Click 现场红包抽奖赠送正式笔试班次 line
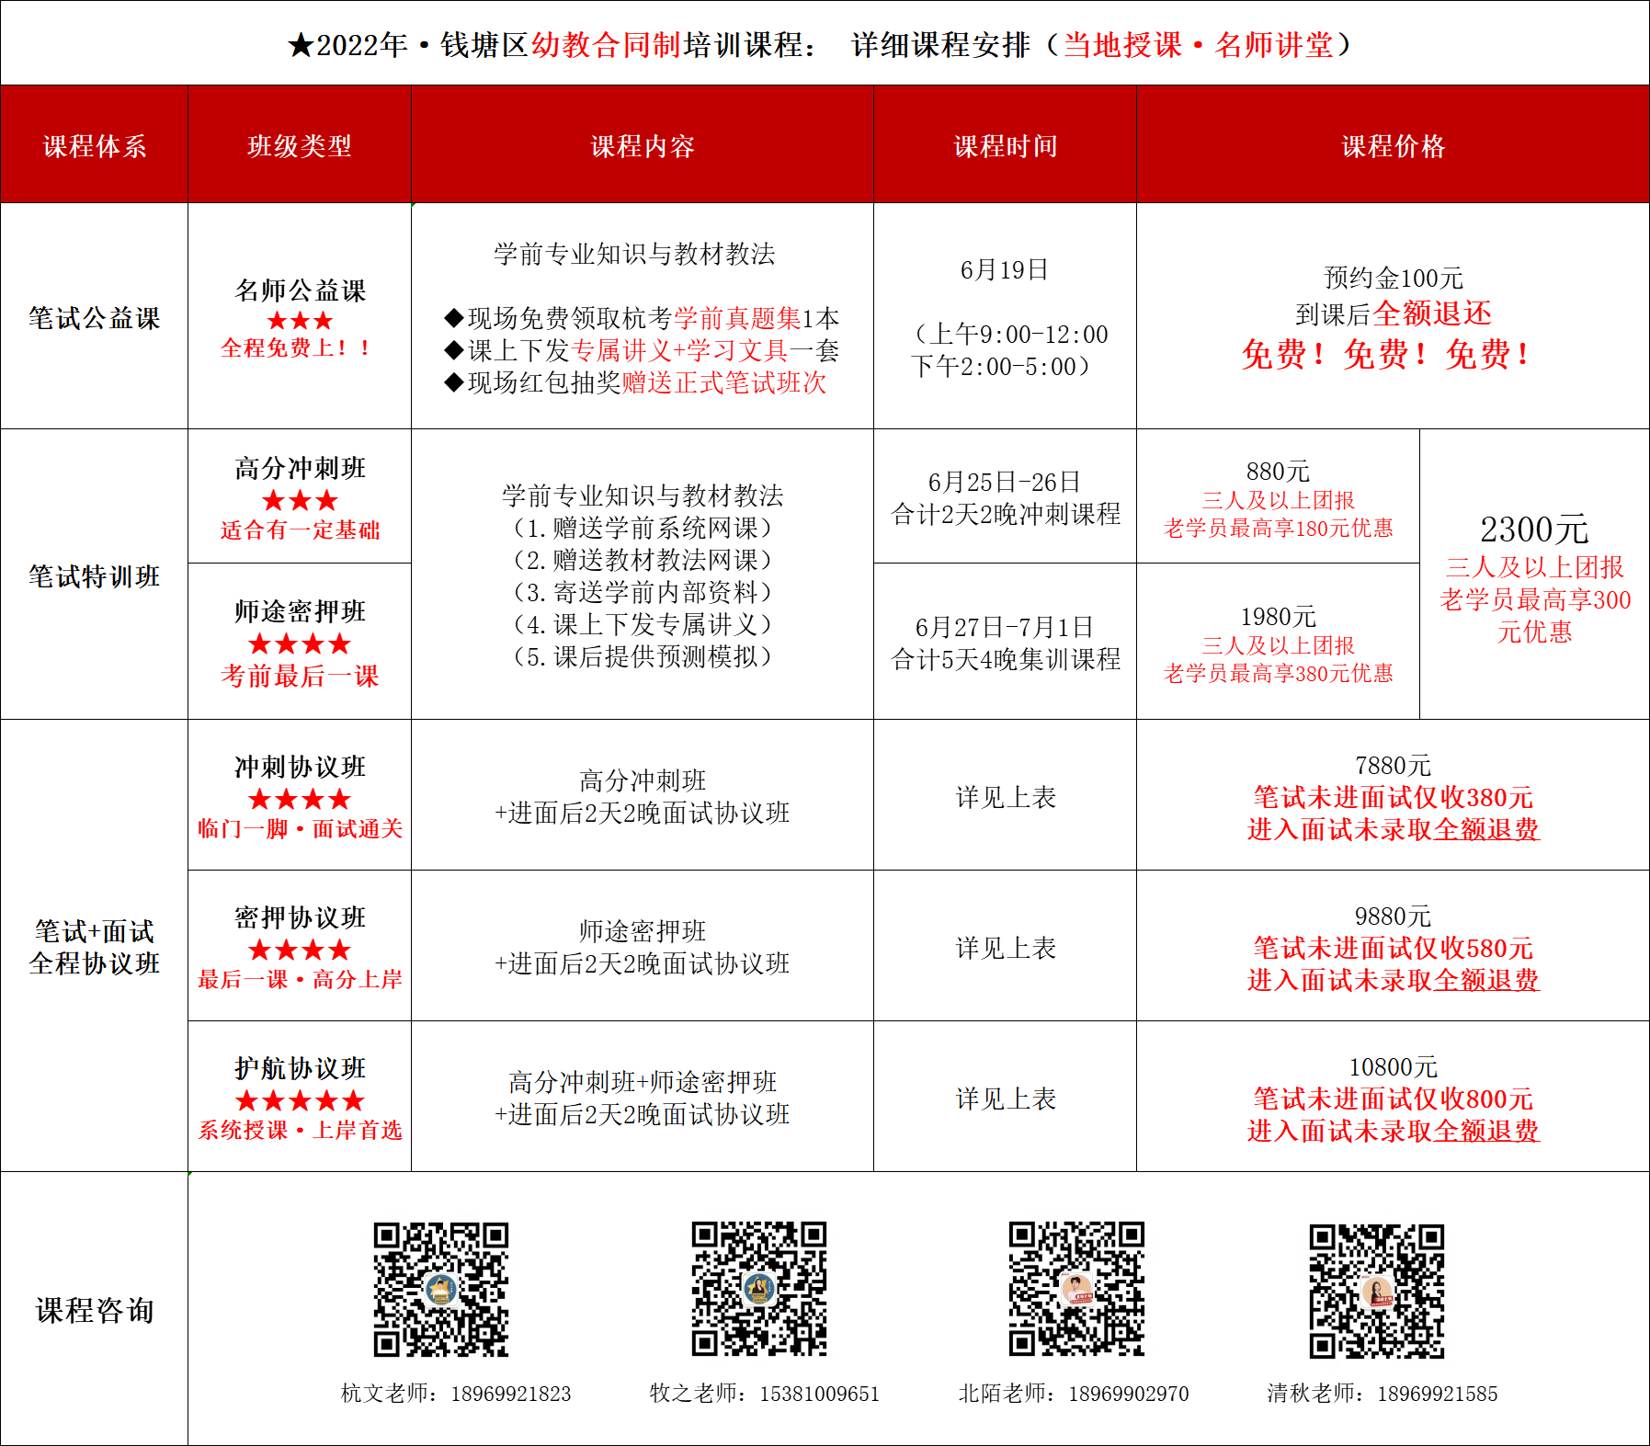This screenshot has height=1446, width=1650. pos(635,382)
